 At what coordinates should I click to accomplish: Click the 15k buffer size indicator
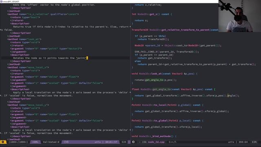tap(144, 142)
